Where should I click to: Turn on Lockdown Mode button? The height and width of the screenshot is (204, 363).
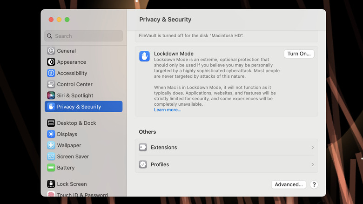pyautogui.click(x=299, y=54)
